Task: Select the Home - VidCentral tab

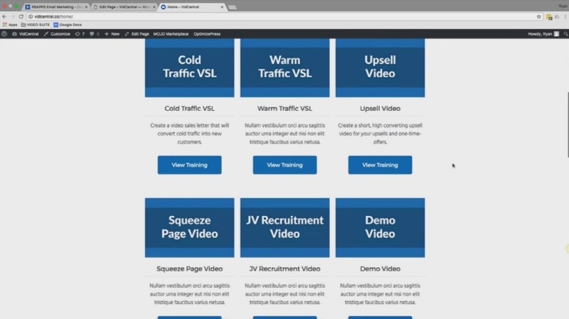Action: tap(191, 7)
